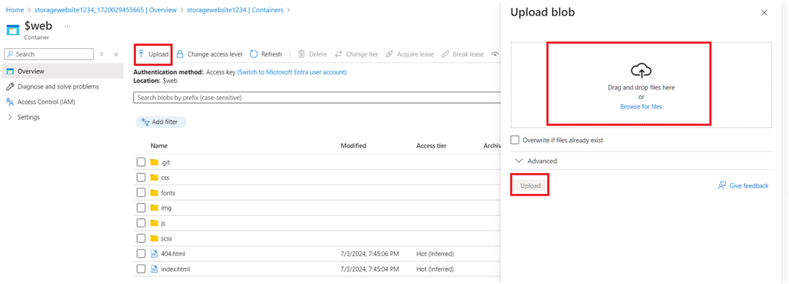Click the css folder icon
Image resolution: width=789 pixels, height=284 pixels.
154,178
